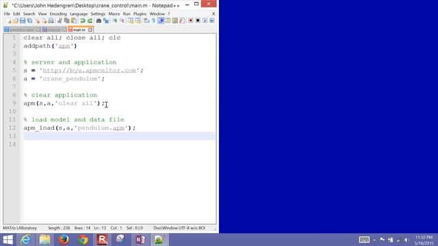Click the Cut scissors icon
The height and width of the screenshot is (246, 438).
click(60, 20)
